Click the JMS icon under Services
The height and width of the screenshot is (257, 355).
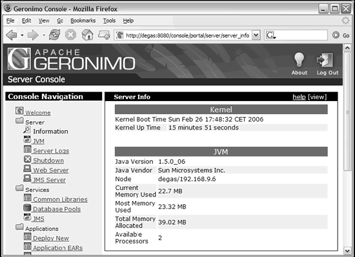pyautogui.click(x=27, y=217)
